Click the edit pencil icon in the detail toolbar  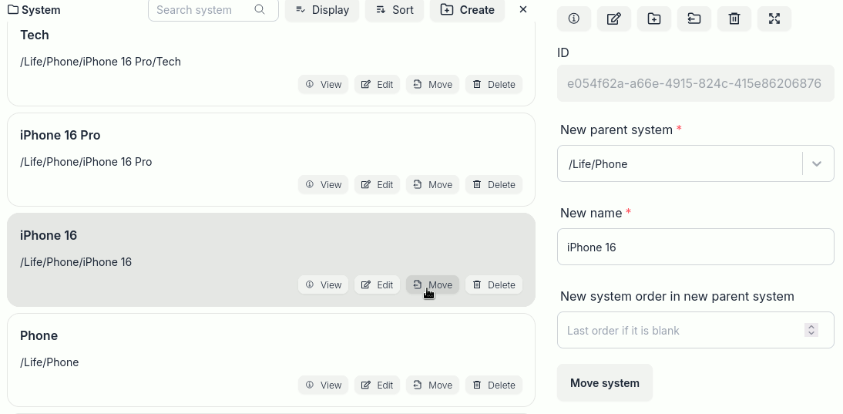click(614, 19)
